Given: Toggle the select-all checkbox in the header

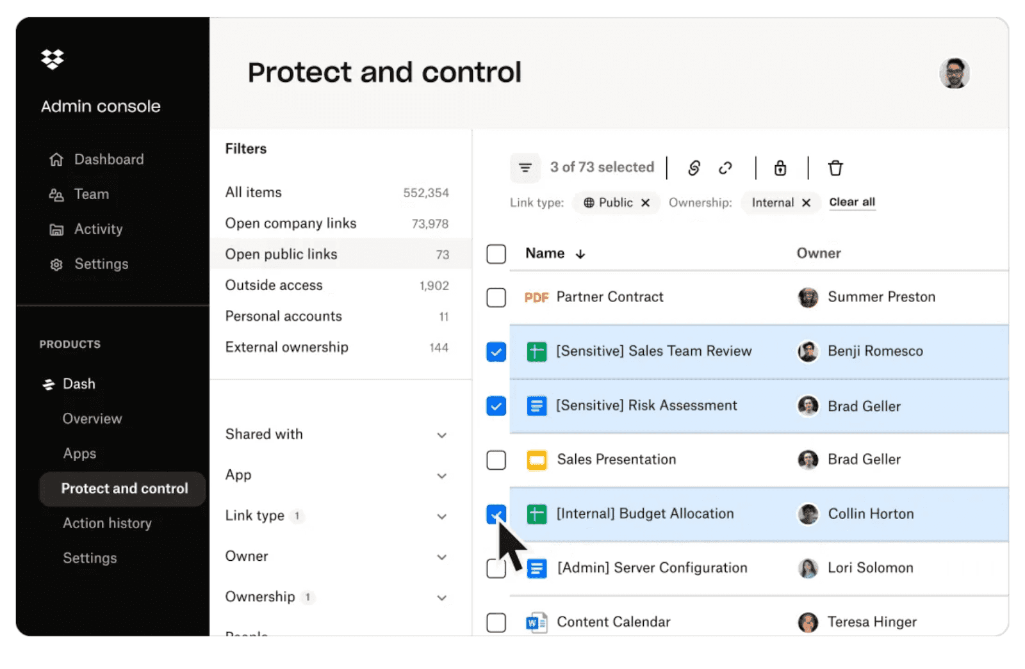Looking at the screenshot, I should pos(496,254).
